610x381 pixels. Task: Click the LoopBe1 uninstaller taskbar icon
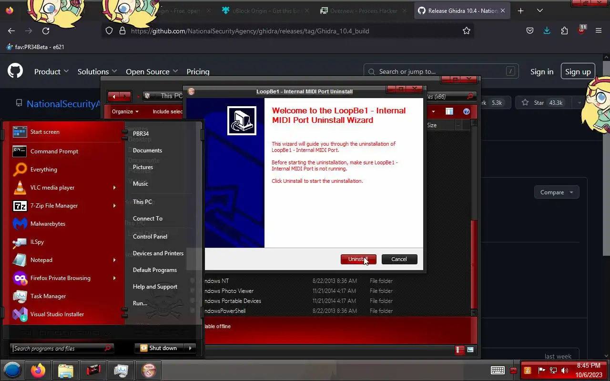(x=149, y=370)
